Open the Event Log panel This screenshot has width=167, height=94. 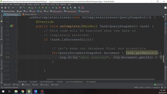158,85
